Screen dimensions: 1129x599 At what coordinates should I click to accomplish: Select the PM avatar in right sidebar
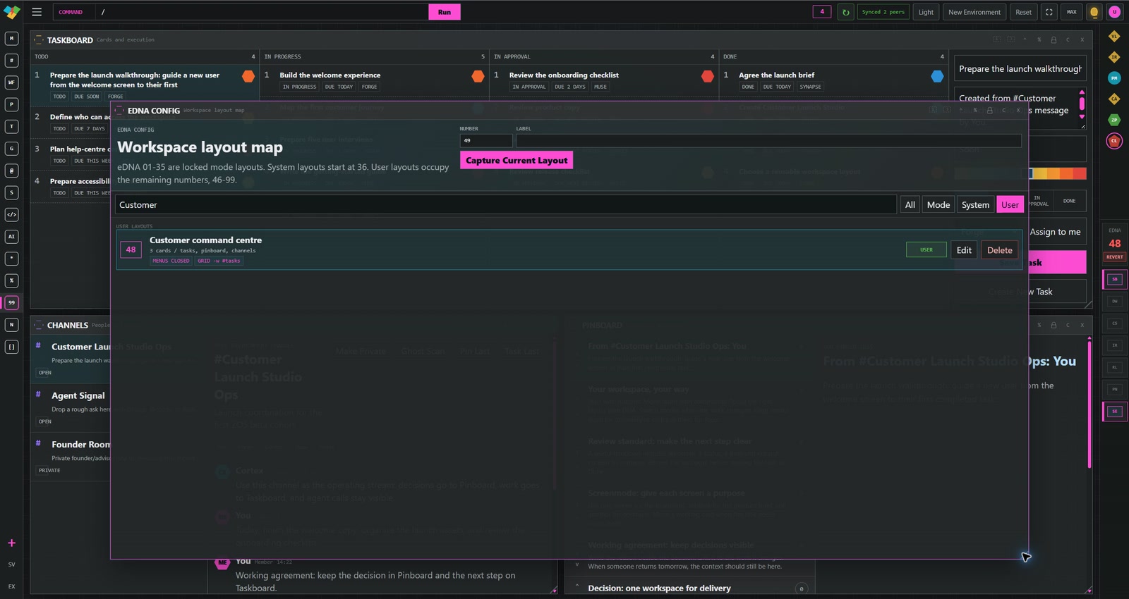(x=1114, y=78)
